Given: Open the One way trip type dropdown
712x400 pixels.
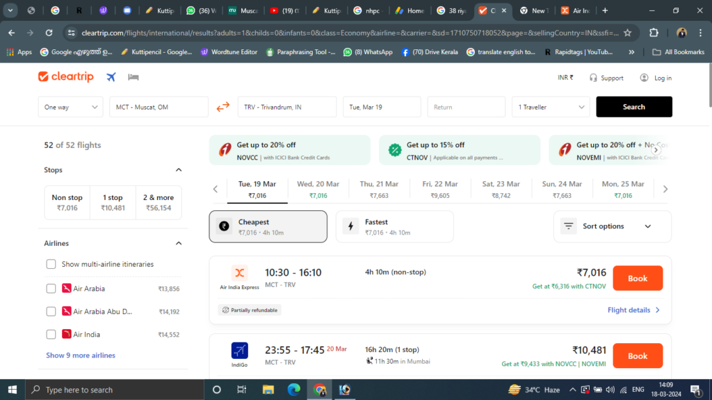Looking at the screenshot, I should (70, 107).
